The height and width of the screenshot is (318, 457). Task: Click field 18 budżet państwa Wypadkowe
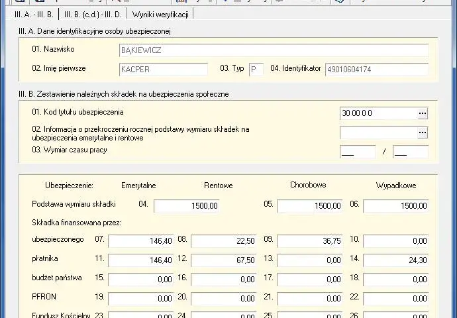point(396,280)
